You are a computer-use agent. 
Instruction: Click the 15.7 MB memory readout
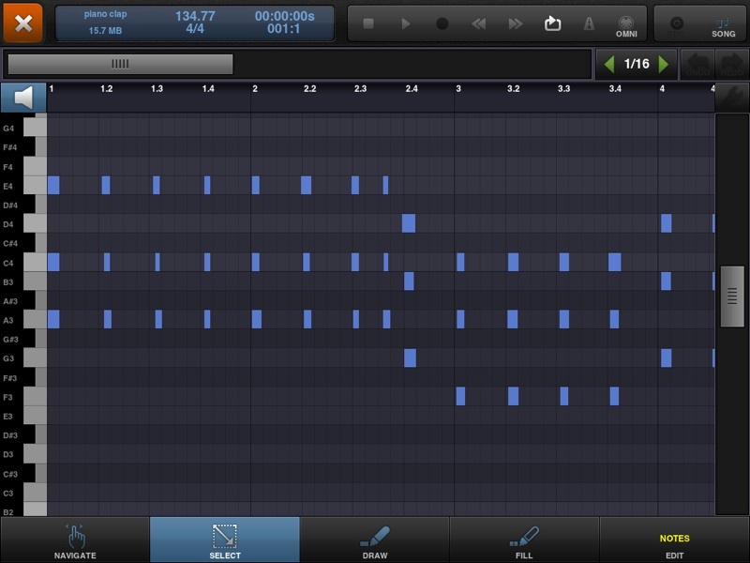tap(105, 31)
